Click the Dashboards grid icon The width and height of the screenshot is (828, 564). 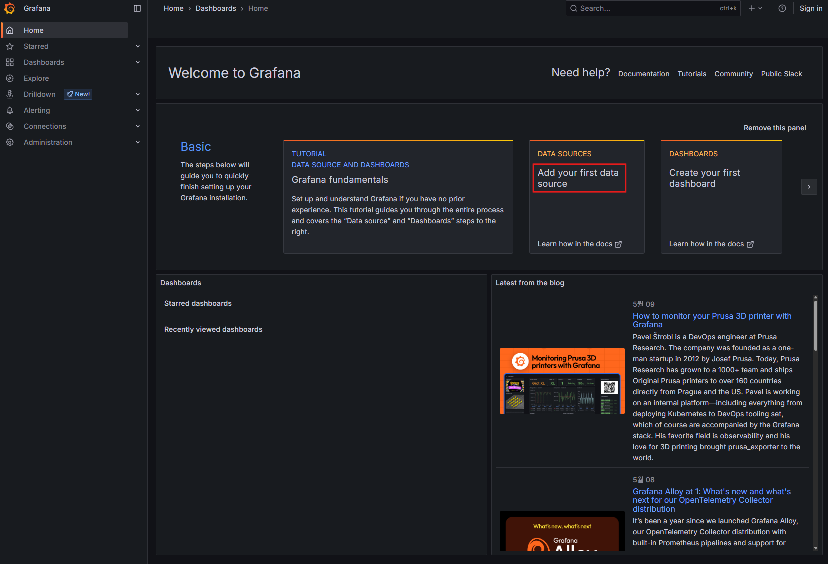[10, 62]
